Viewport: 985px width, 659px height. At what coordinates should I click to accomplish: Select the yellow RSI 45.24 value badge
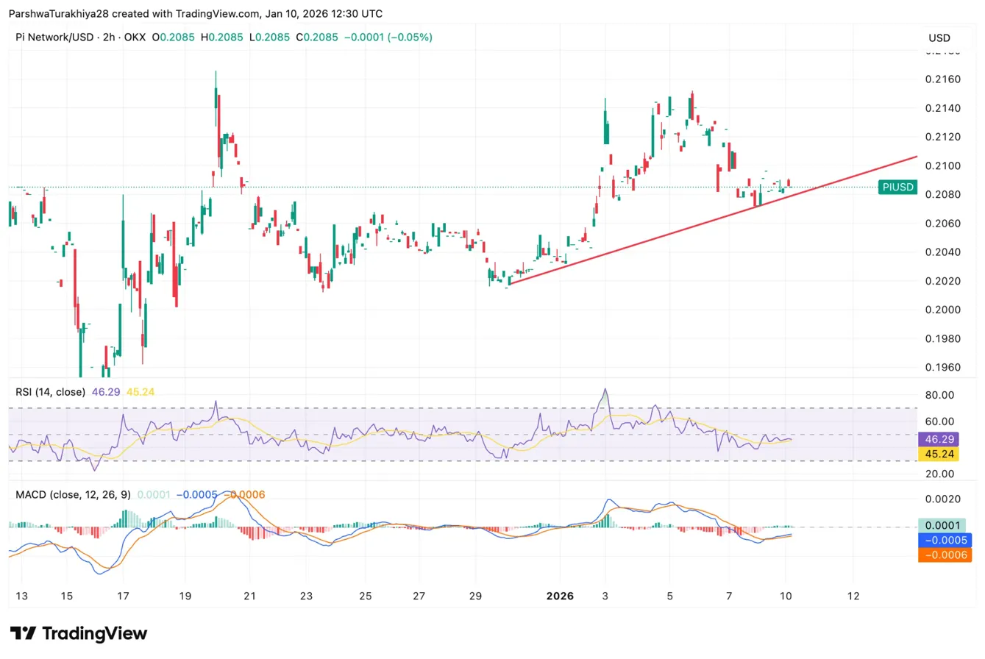pyautogui.click(x=940, y=454)
